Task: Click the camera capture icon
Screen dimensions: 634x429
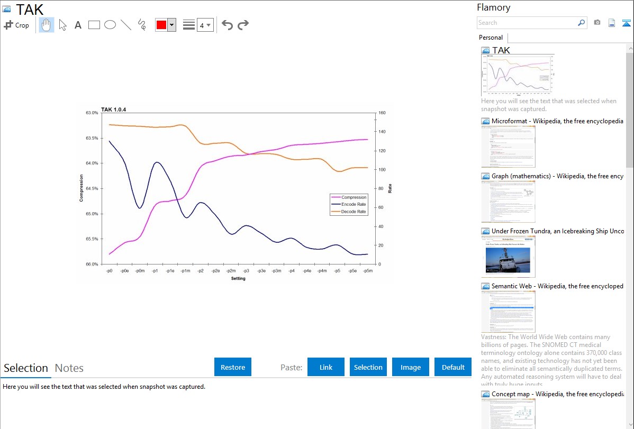Action: pyautogui.click(x=597, y=23)
